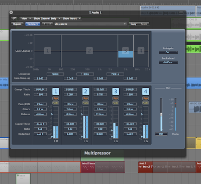Screen dimensions: 201x184
Task: Toggle Bypass for band 4
Action: tap(146, 99)
